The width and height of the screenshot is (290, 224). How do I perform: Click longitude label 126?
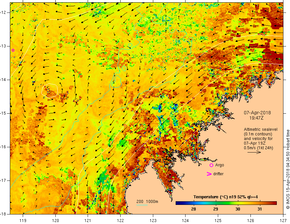pyautogui.click(x=250, y=220)
